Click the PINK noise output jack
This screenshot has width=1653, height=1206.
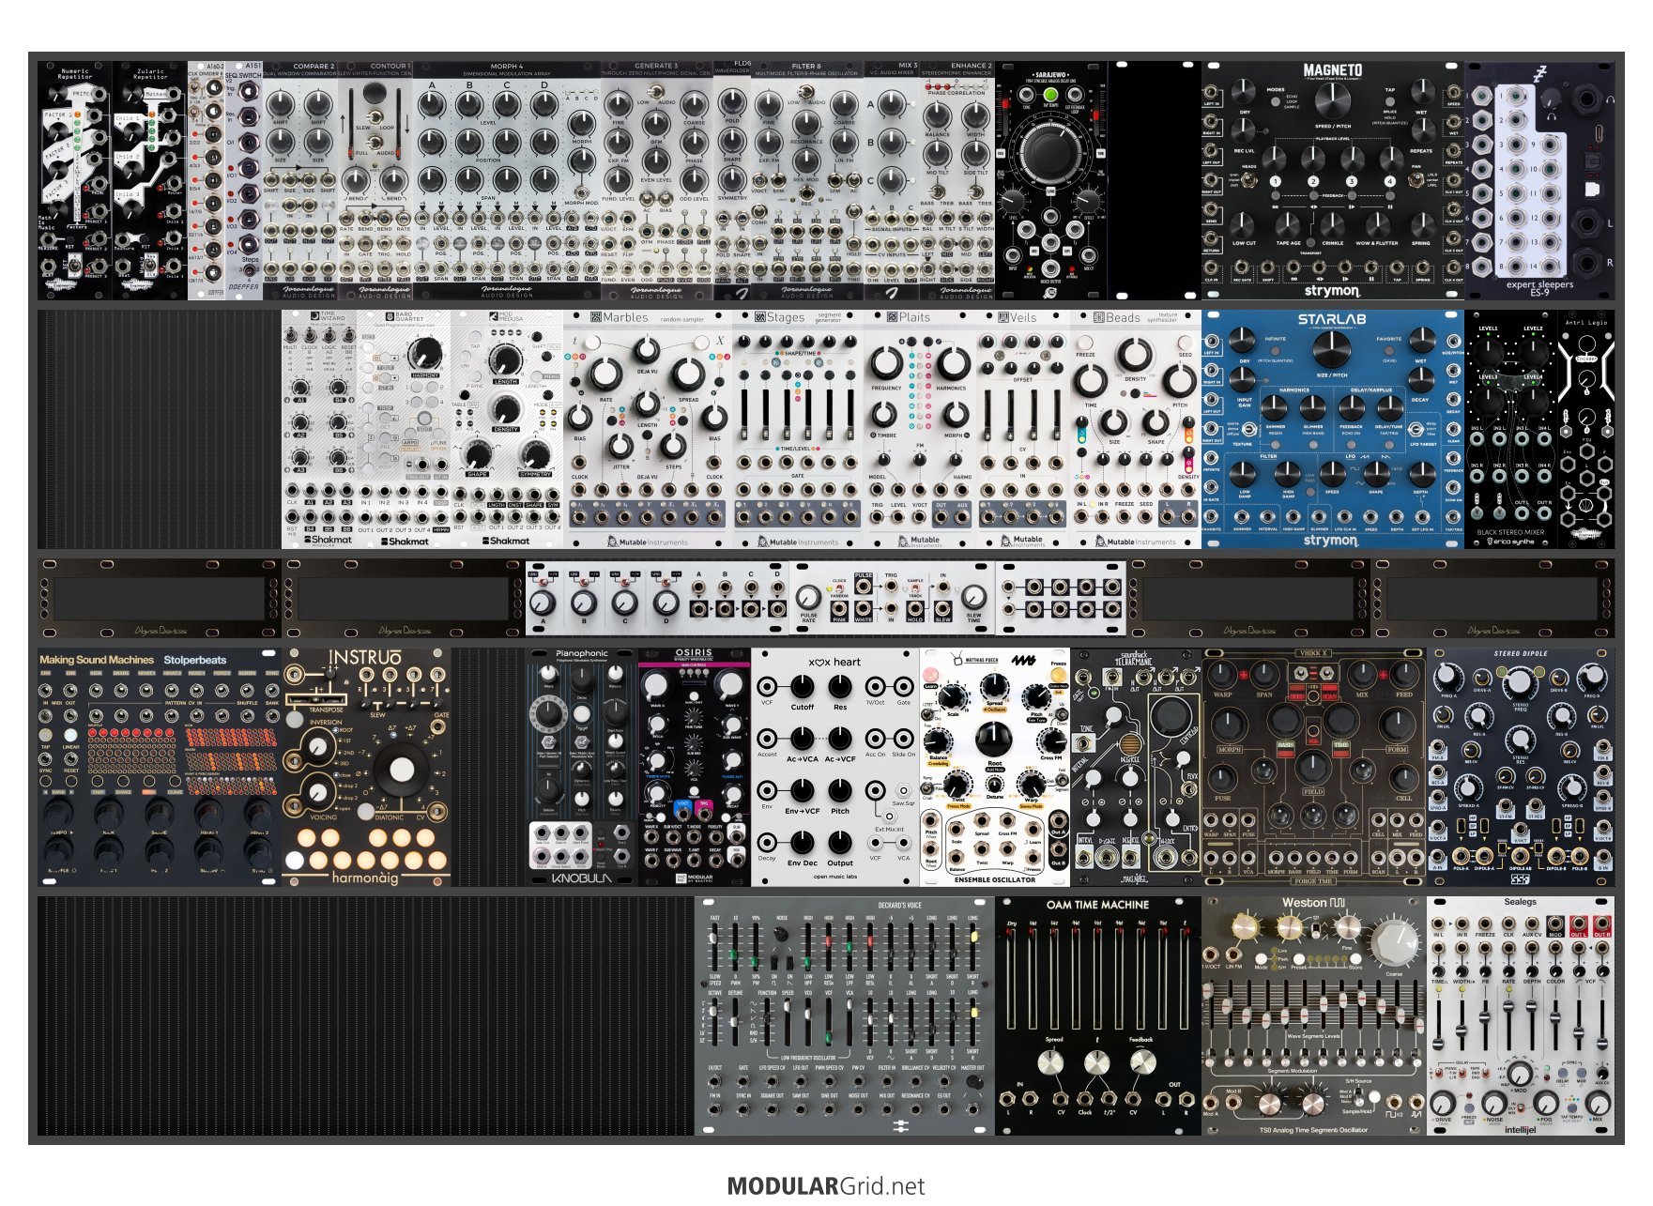point(838,608)
